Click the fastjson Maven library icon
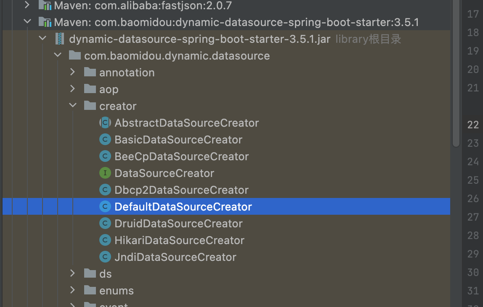 (x=45, y=5)
